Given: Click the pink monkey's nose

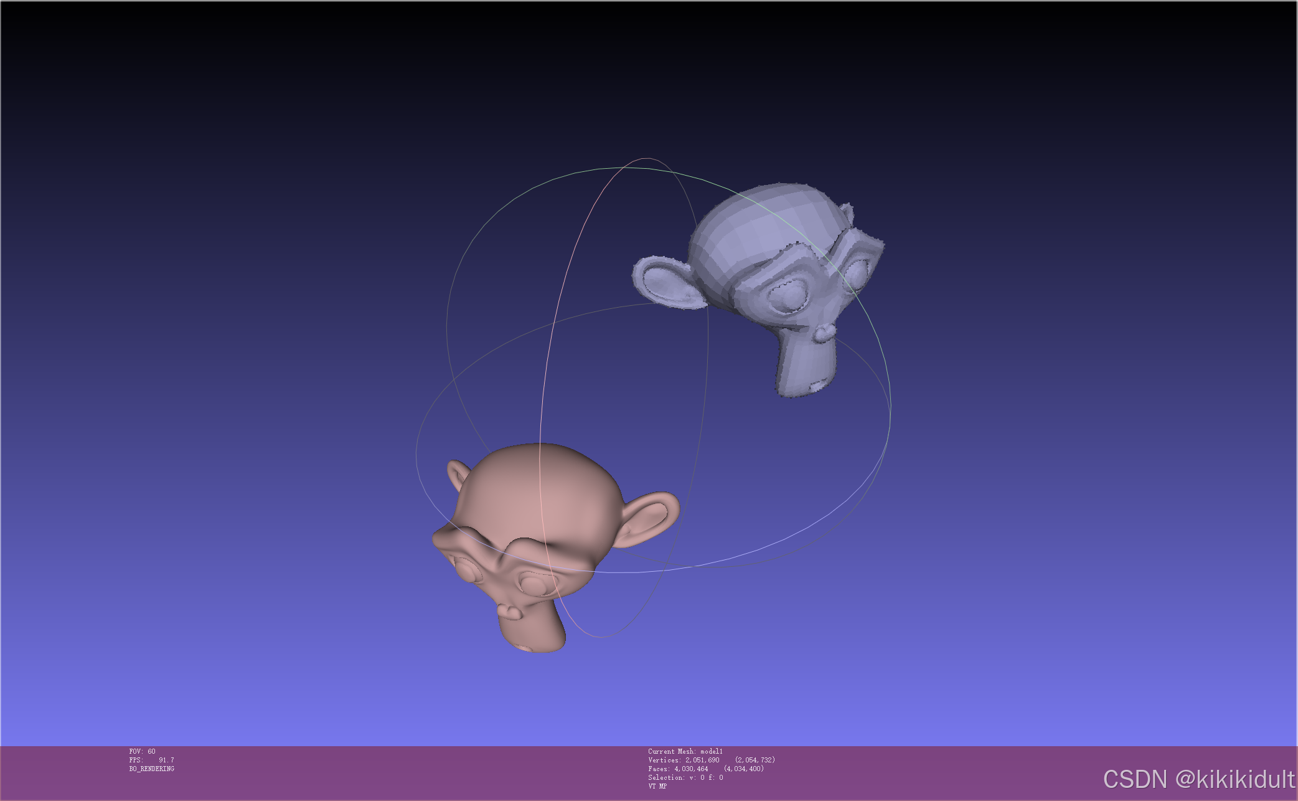Looking at the screenshot, I should pos(510,612).
